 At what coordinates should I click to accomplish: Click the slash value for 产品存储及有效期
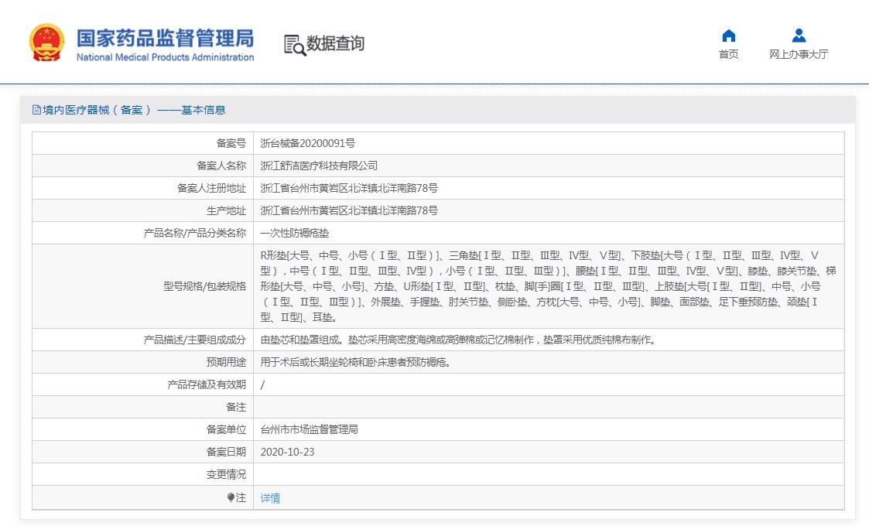262,384
